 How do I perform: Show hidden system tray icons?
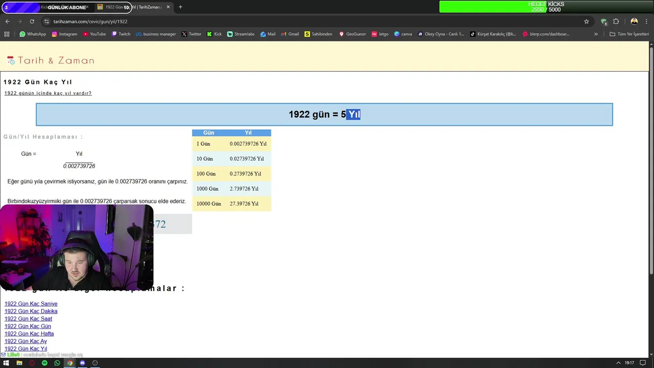coord(618,363)
